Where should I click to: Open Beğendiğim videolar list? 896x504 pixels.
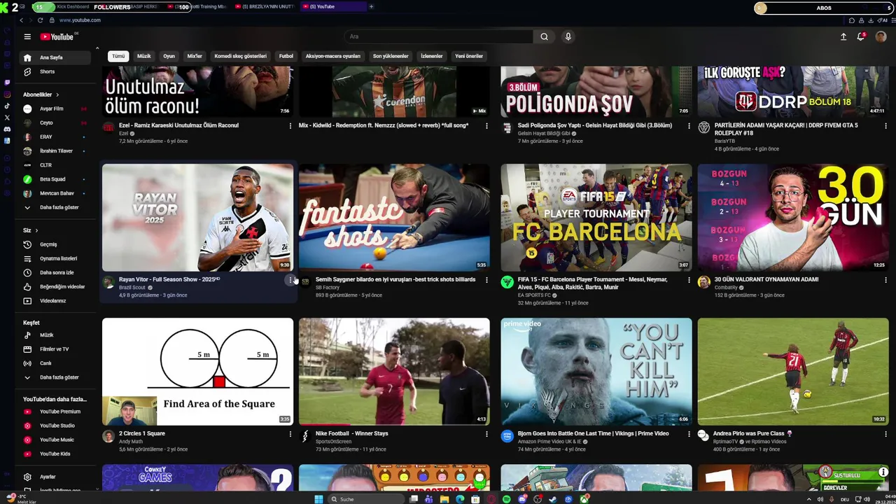tap(55, 286)
